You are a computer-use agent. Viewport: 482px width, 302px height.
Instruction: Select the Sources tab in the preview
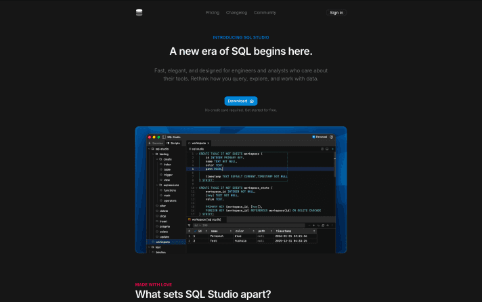pyautogui.click(x=156, y=144)
